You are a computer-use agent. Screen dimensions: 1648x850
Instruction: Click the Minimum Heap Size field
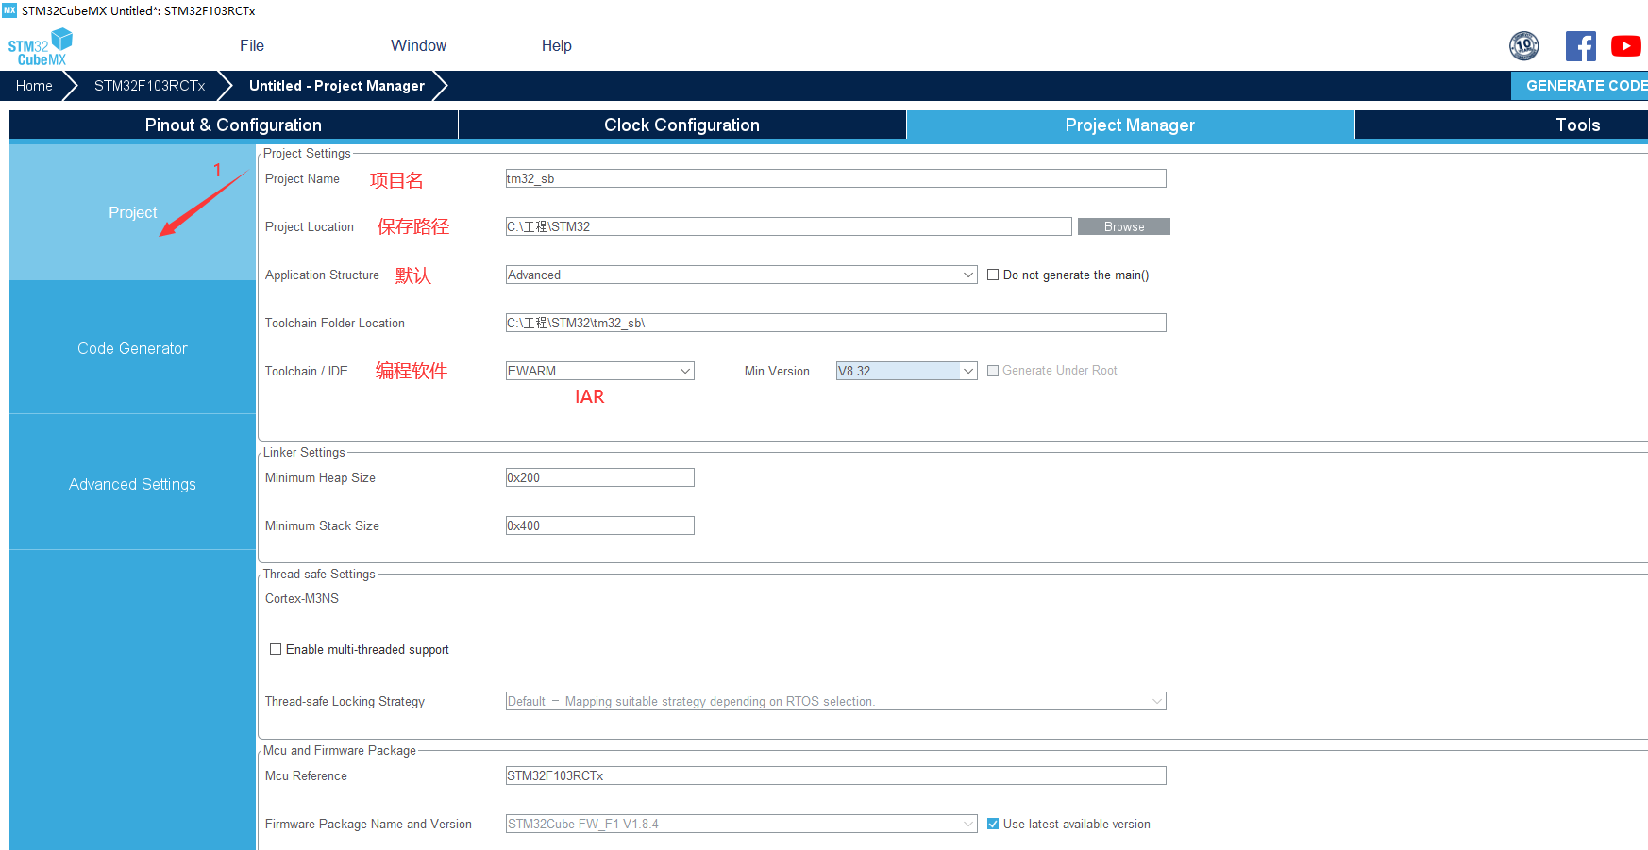click(x=600, y=477)
